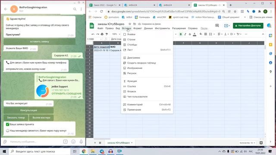Toggle italic formatting in Sheets toolbar
Image resolution: width=276 pixels, height=155 pixels.
coord(185,34)
